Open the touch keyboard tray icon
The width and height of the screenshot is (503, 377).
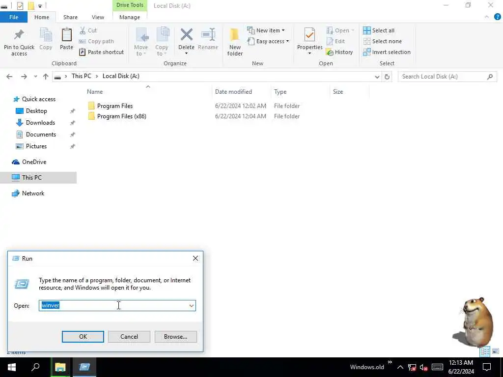point(437,367)
